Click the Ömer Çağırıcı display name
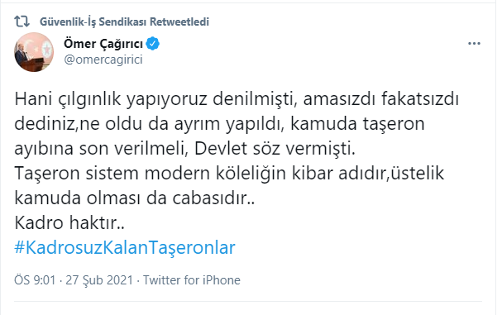Viewport: 502px width, 315px height. [103, 44]
